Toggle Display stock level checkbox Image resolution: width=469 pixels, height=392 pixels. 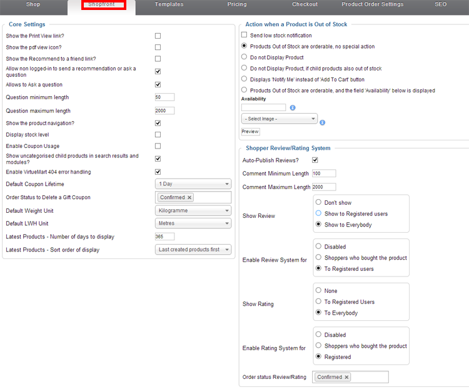coord(158,135)
